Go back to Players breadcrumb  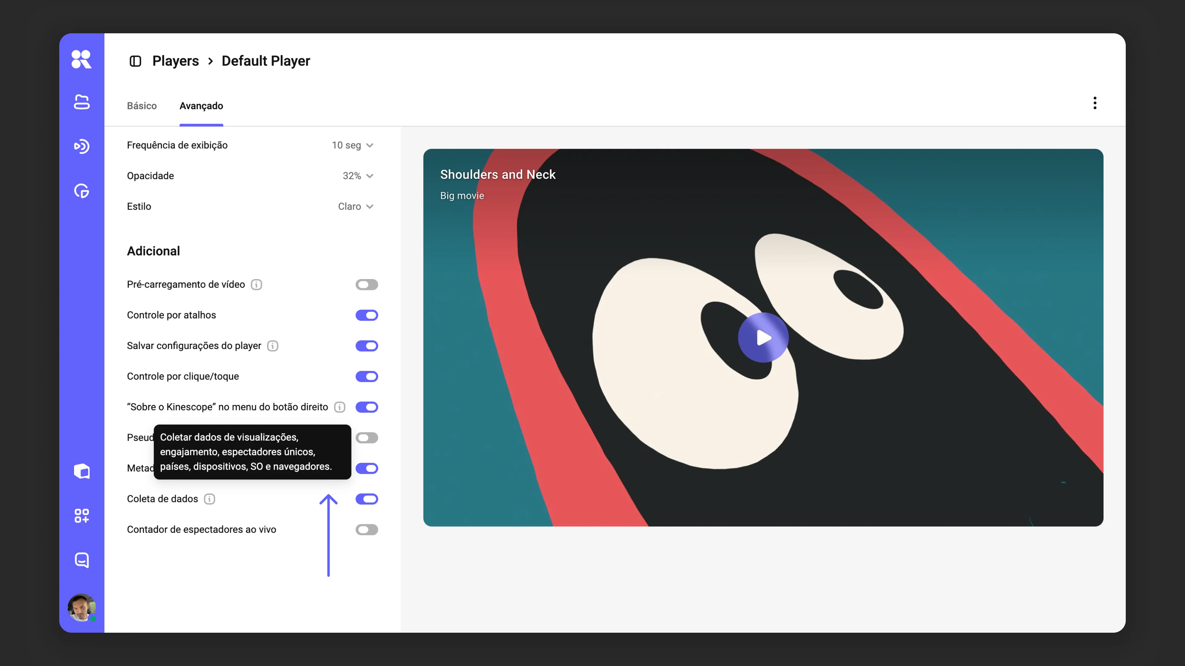(x=175, y=61)
